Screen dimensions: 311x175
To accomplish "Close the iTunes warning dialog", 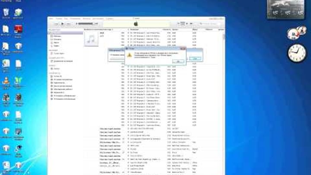I will (184, 49).
